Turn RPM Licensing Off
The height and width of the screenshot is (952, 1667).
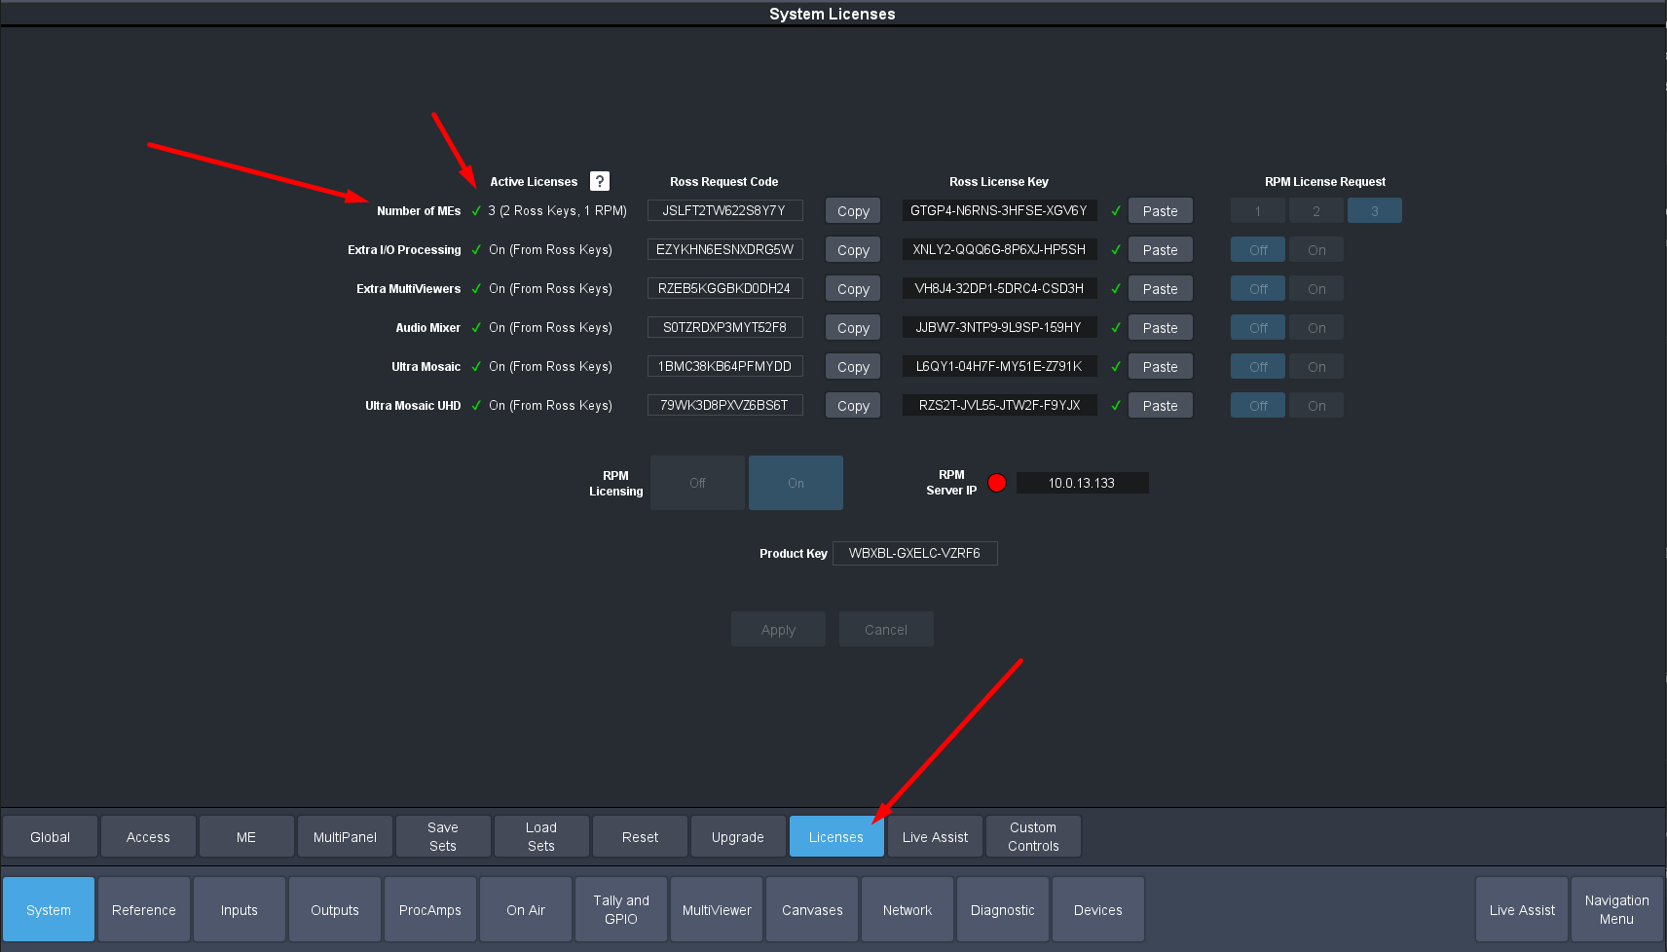point(697,483)
